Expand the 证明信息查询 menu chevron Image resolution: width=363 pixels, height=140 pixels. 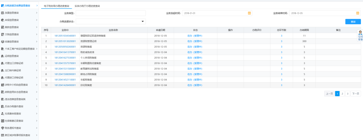[x=37, y=56]
